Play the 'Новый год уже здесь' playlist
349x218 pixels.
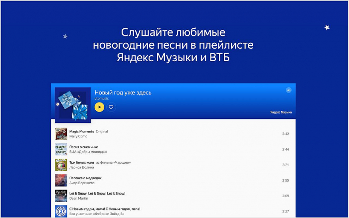click(99, 107)
